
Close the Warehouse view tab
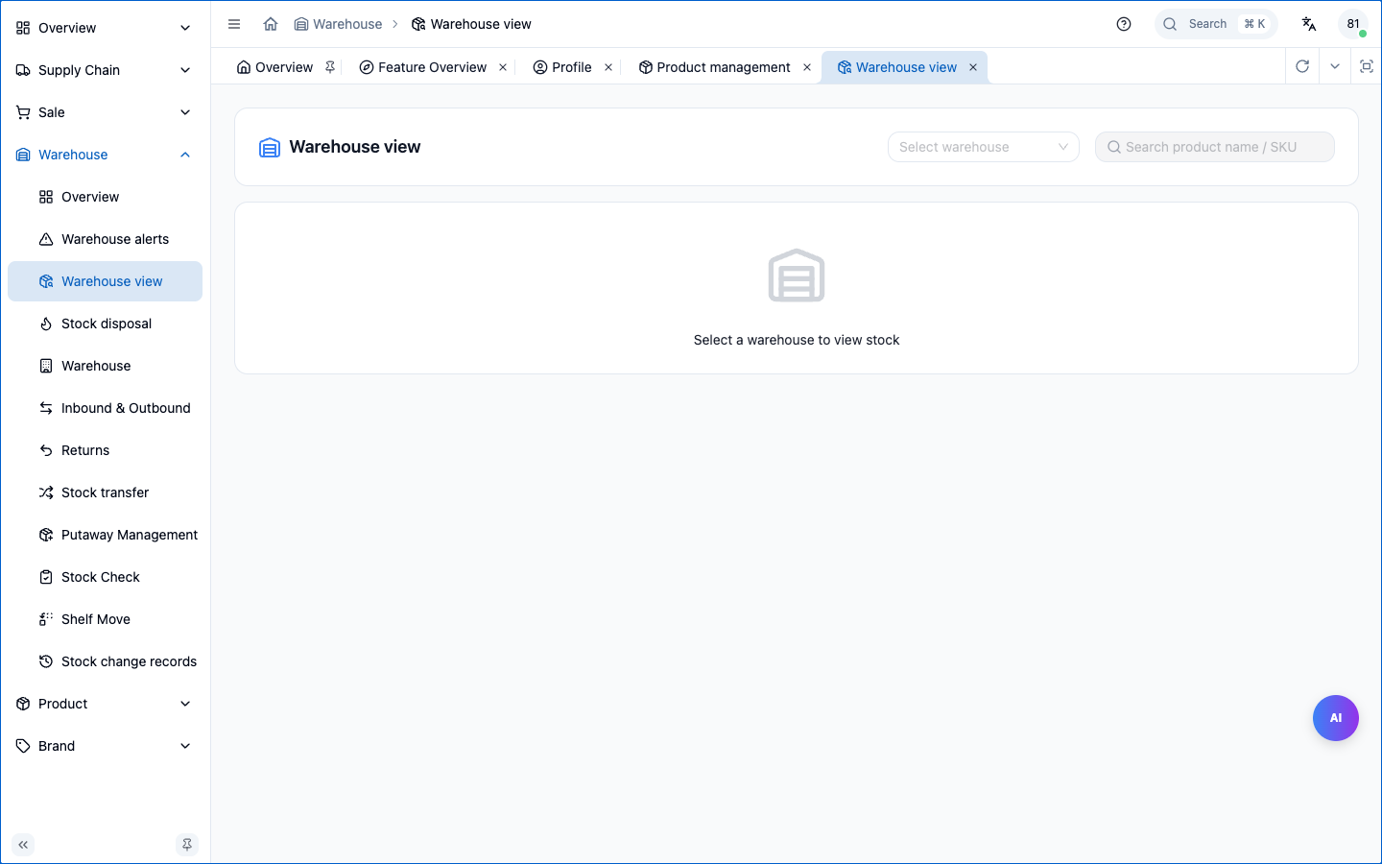click(973, 67)
